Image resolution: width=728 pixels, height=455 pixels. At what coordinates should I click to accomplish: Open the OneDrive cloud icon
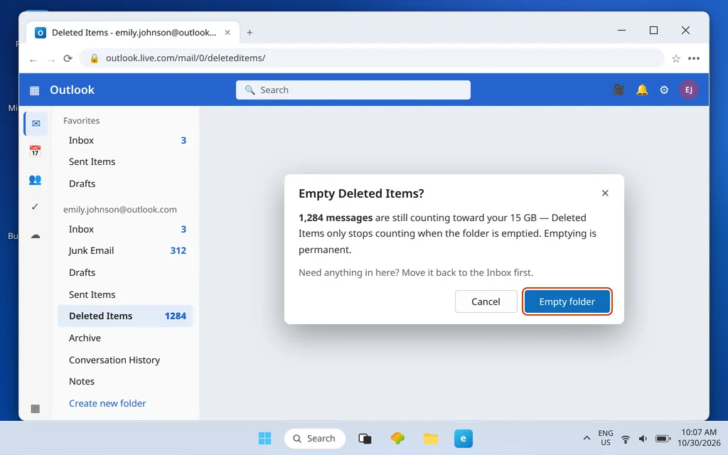36,236
